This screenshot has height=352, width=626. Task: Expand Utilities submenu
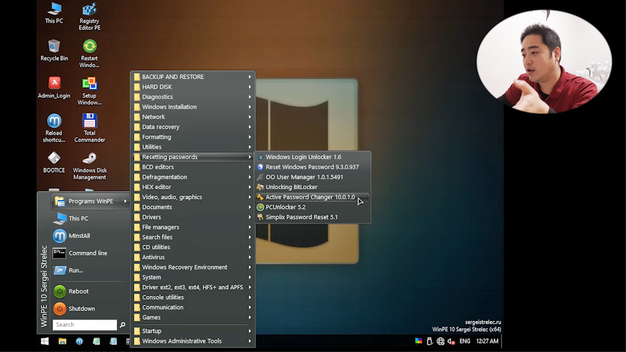click(193, 147)
